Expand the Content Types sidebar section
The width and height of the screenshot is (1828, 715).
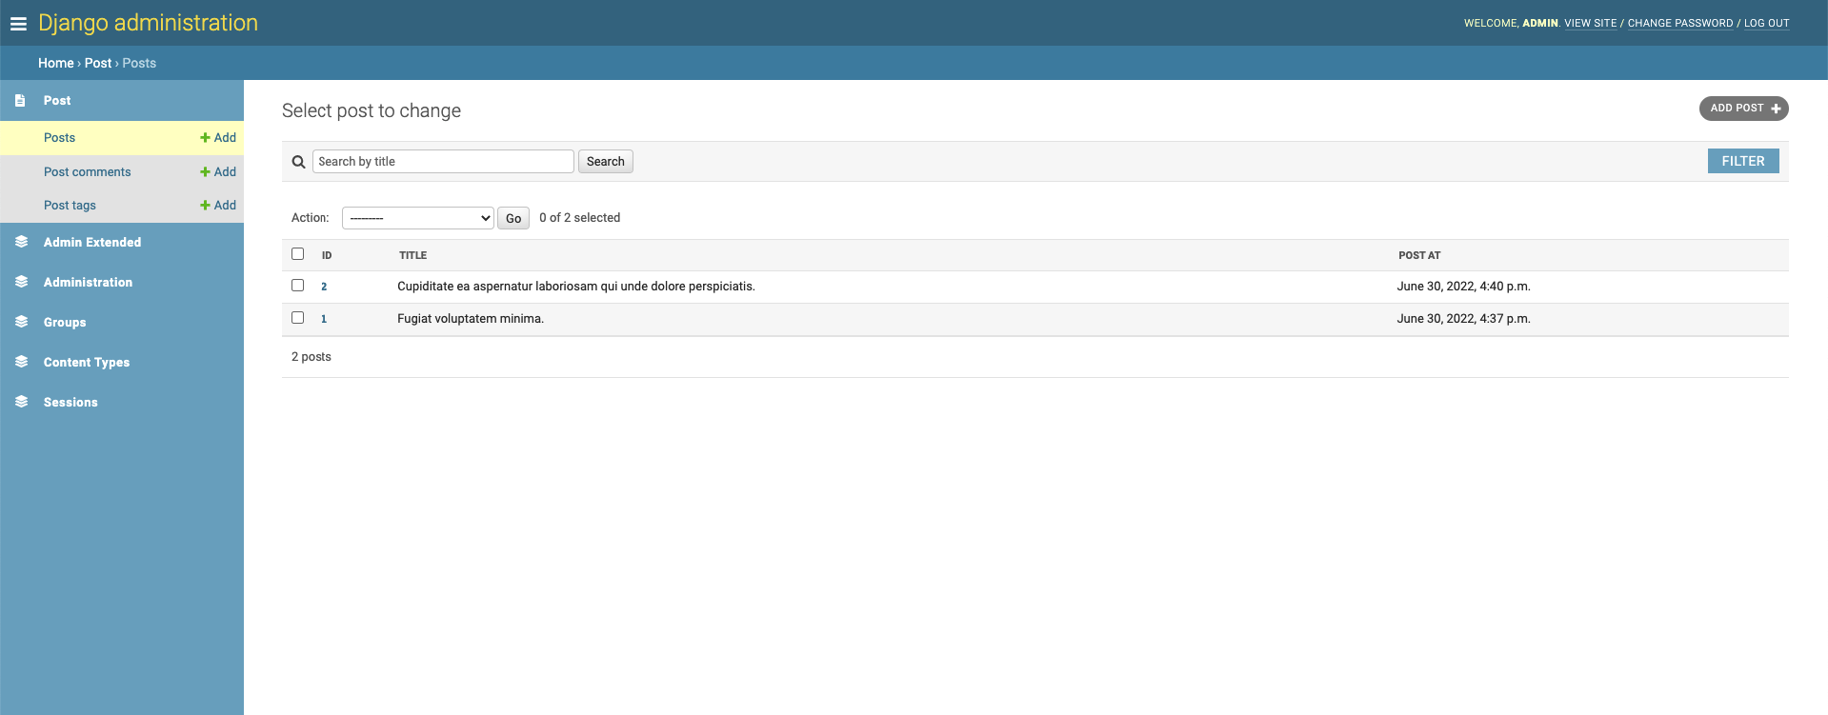click(x=87, y=363)
